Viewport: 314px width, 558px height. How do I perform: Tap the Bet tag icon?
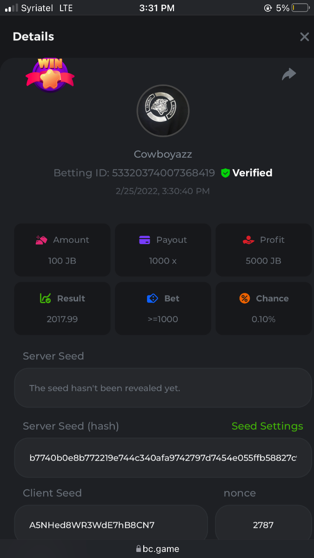pos(152,299)
